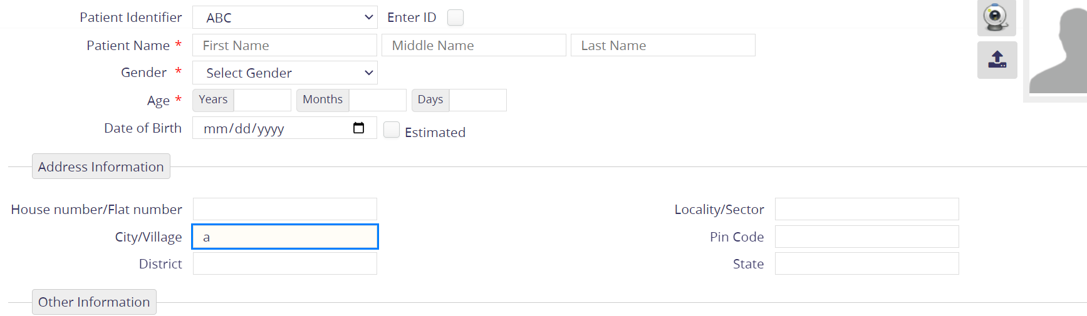Click the age Years input box

point(262,100)
